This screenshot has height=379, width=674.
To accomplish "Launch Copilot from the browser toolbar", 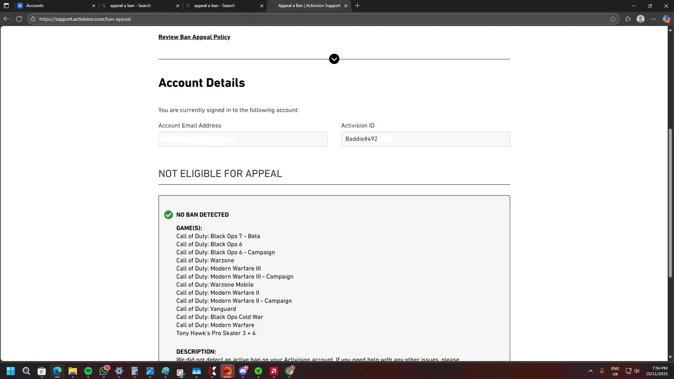I will click(x=666, y=19).
